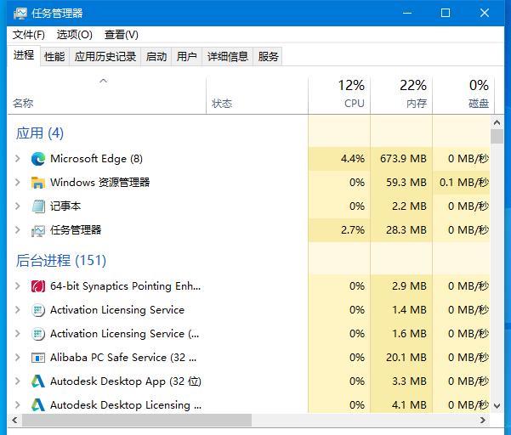Click the horizontal scrollbar thumb
This screenshot has height=435, width=511.
pyautogui.click(x=137, y=420)
